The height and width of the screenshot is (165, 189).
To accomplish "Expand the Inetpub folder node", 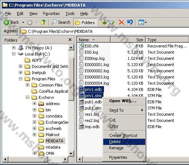I will pyautogui.click(x=20, y=72).
